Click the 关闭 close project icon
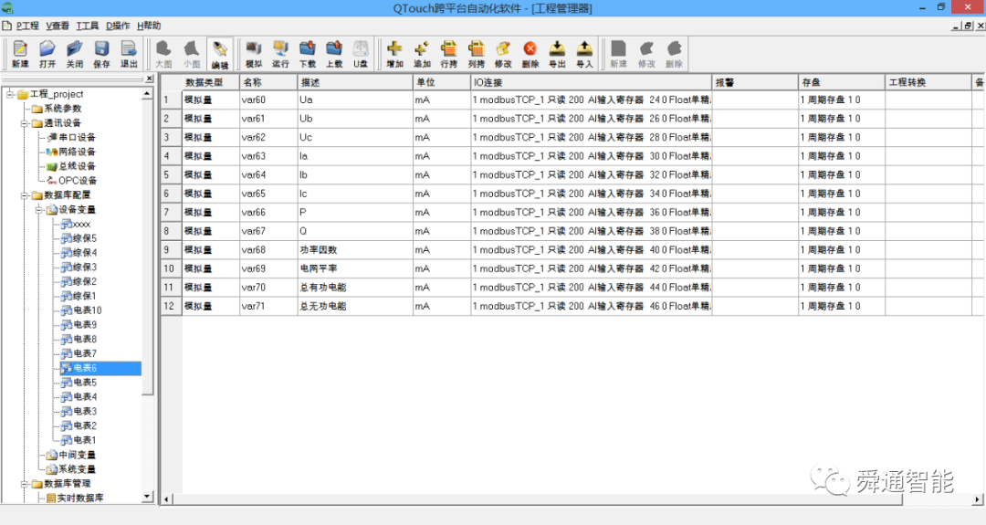The height and width of the screenshot is (525, 986). tap(74, 54)
